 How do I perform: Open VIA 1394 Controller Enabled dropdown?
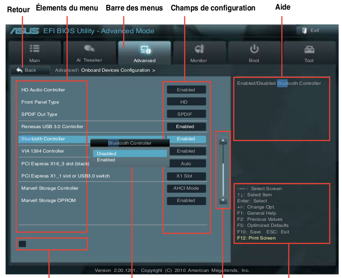click(188, 151)
